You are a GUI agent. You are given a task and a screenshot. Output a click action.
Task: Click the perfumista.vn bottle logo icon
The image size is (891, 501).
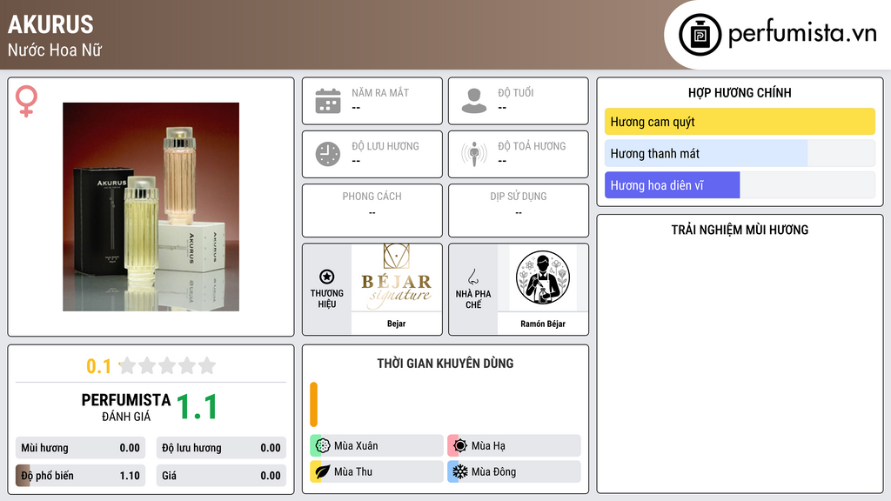click(x=700, y=35)
